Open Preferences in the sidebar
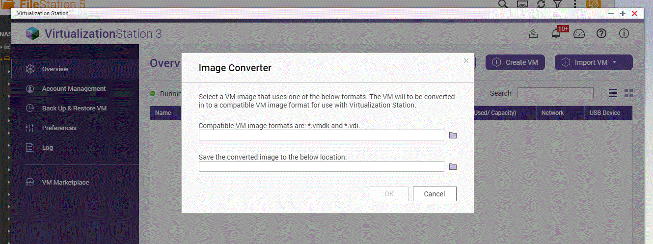653x244 pixels. coord(75,128)
